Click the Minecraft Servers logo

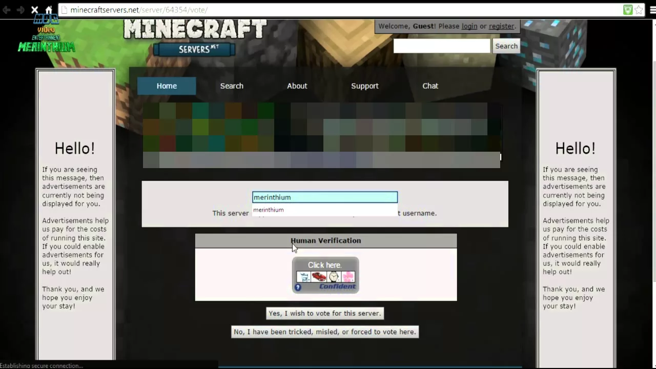(x=195, y=37)
